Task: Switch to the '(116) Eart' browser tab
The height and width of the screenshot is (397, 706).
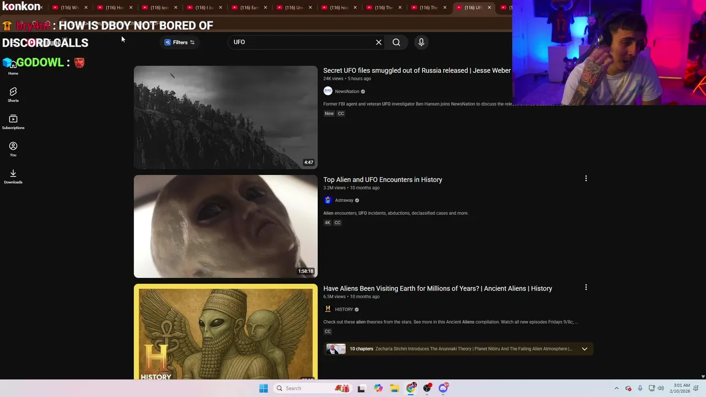Action: (249, 8)
